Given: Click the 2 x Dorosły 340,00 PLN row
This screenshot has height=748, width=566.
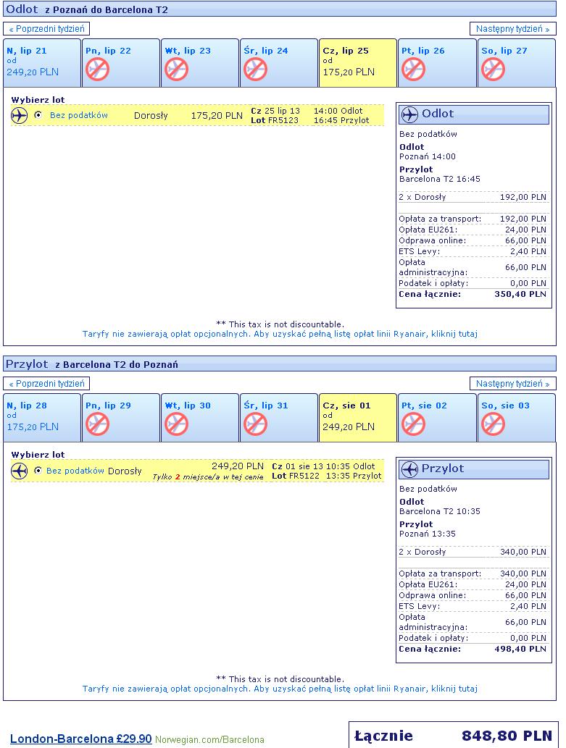Looking at the screenshot, I should (473, 552).
